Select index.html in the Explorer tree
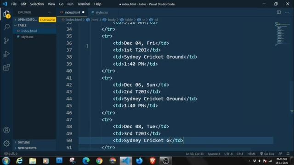The height and width of the screenshot is (165, 294). pos(29,31)
